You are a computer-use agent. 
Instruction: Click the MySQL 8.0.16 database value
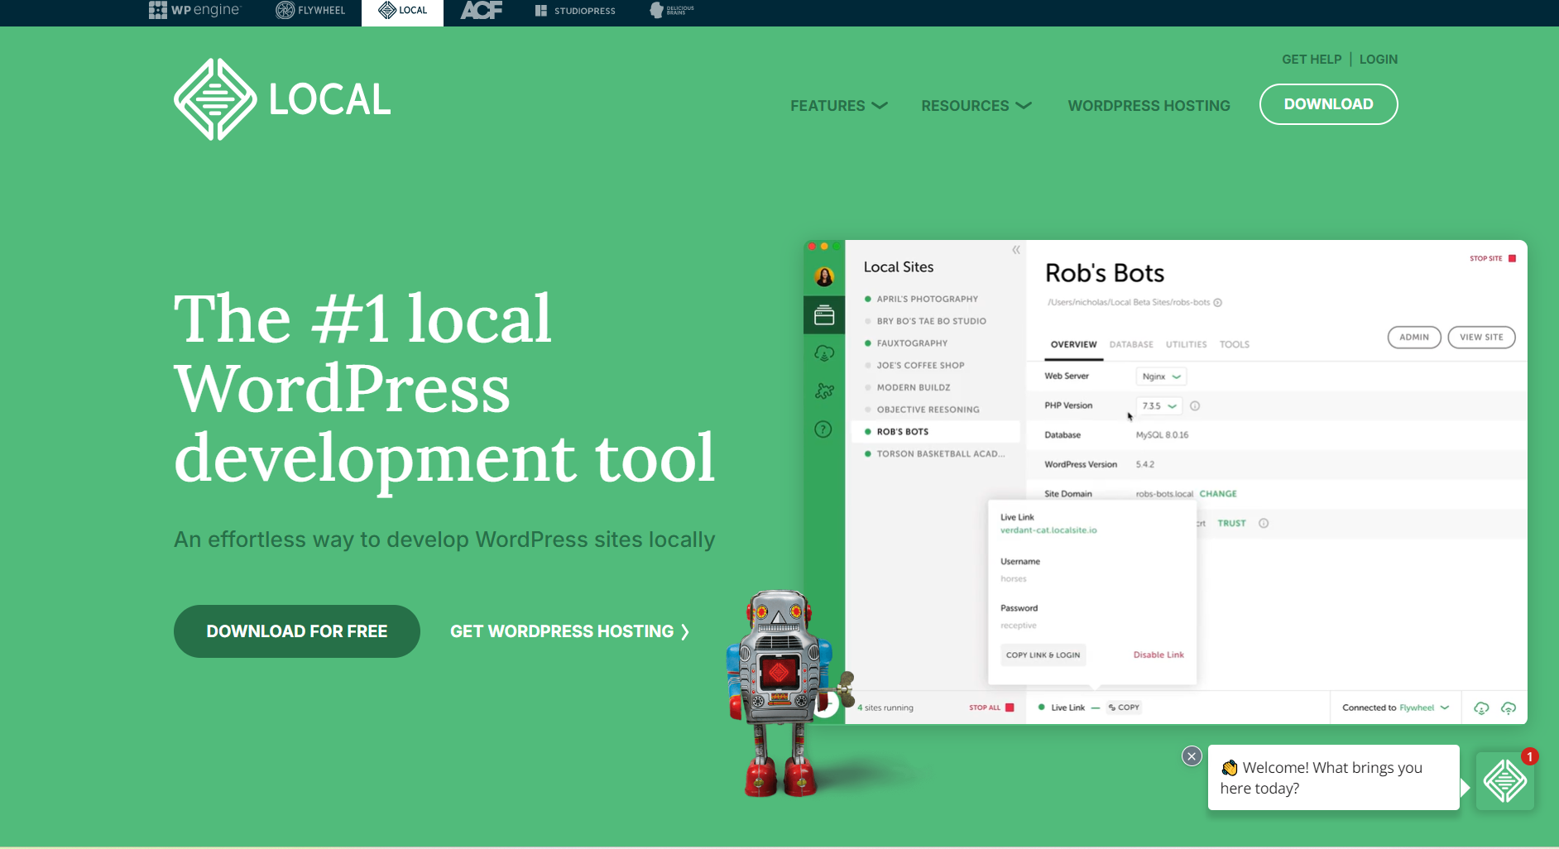[x=1162, y=435]
